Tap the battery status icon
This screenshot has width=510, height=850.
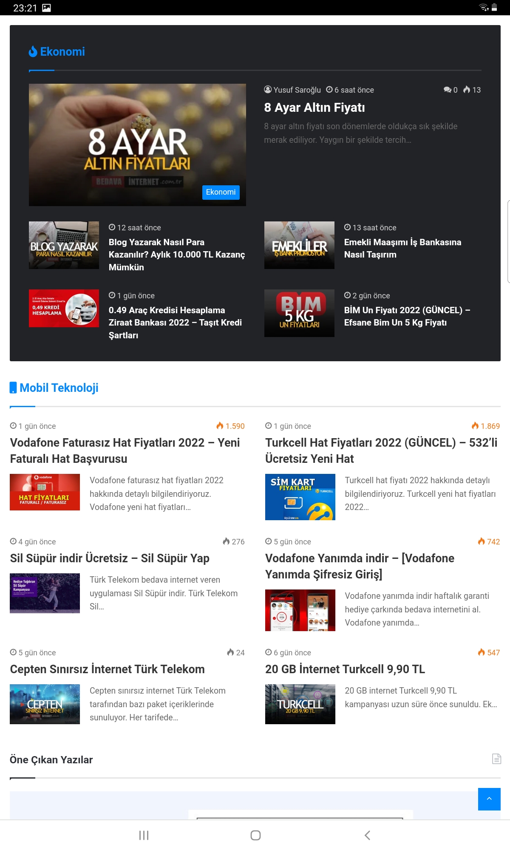(x=494, y=7)
